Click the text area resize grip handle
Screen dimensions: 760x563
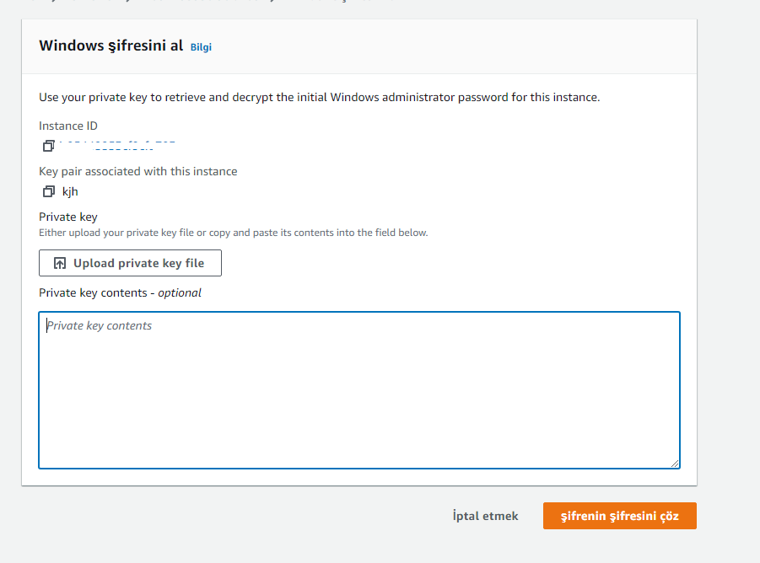(675, 464)
